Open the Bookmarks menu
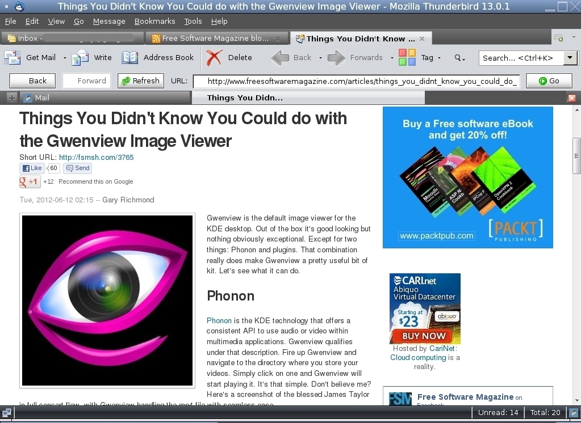 pos(154,22)
